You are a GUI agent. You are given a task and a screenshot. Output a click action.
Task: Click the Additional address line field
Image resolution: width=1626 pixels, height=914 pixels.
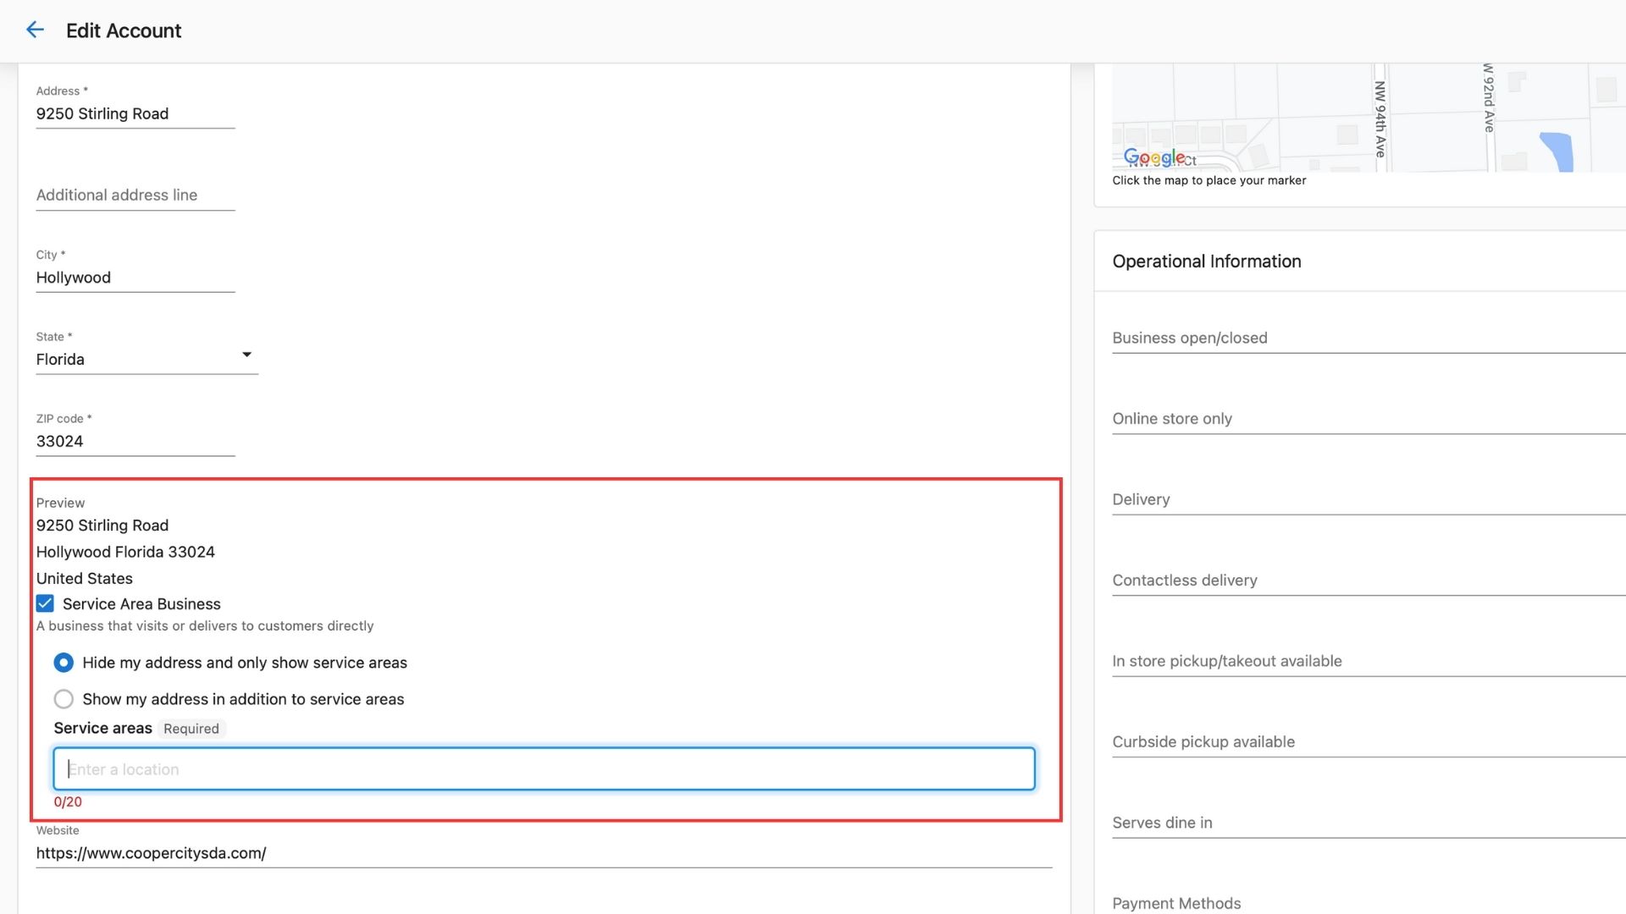pyautogui.click(x=135, y=195)
